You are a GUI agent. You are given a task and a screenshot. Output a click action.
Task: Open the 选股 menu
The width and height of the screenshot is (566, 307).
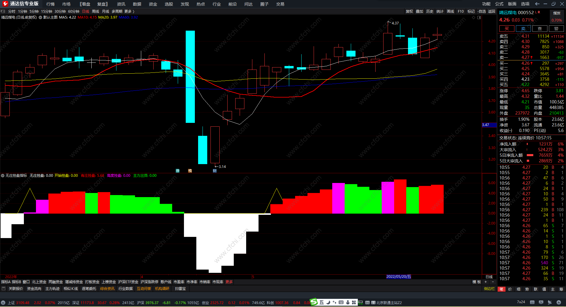click(x=169, y=4)
